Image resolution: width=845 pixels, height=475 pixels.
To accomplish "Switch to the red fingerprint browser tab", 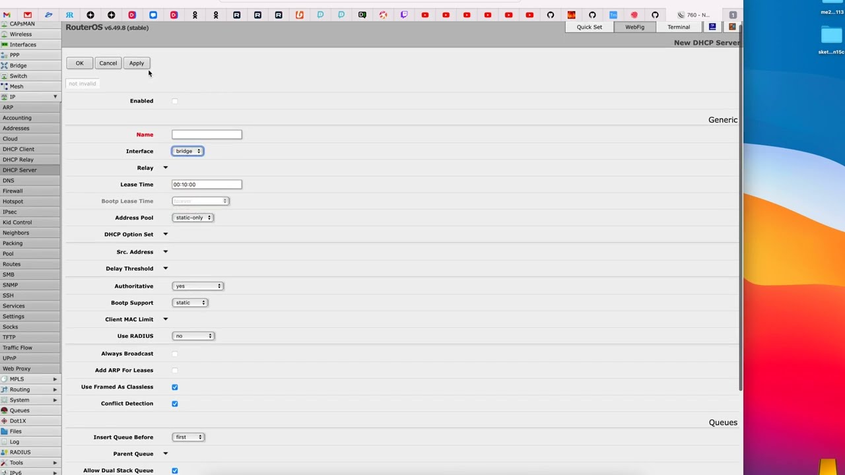I will [634, 15].
